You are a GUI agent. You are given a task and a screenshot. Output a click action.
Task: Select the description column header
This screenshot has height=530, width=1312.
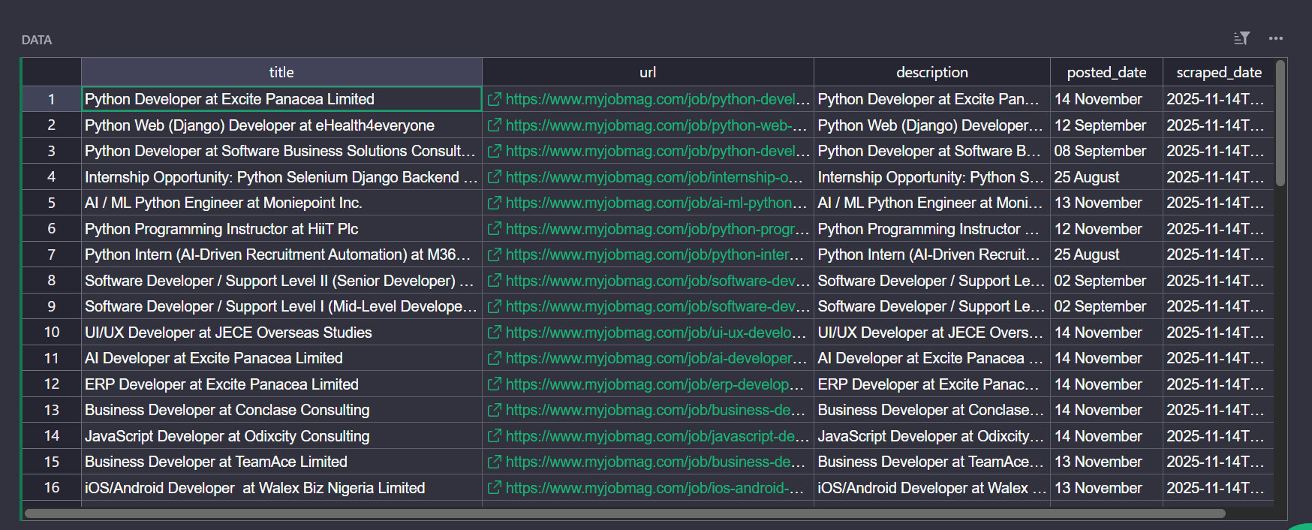932,72
